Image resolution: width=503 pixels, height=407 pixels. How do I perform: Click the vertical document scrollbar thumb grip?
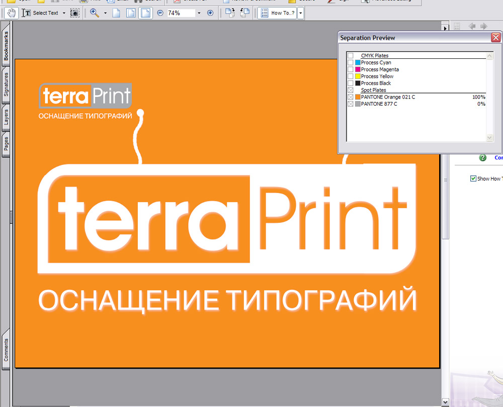pyautogui.click(x=445, y=180)
